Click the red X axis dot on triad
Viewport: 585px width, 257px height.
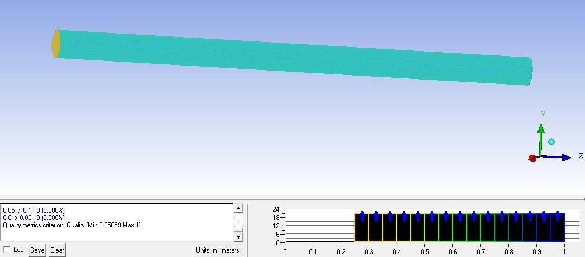(x=532, y=158)
